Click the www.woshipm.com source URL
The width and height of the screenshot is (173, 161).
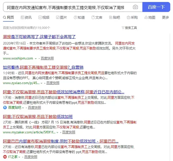point(18,58)
